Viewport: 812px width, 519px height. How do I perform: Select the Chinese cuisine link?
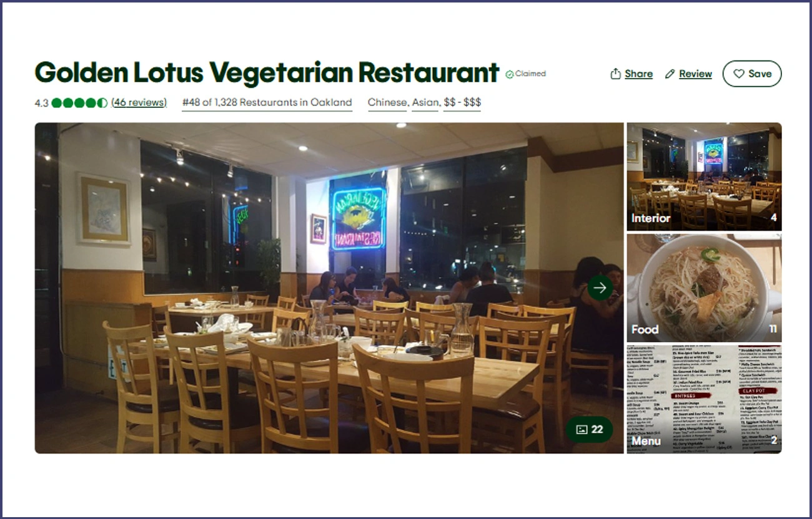[387, 102]
